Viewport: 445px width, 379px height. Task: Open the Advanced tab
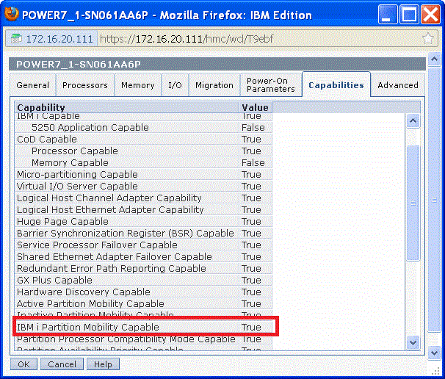(397, 85)
